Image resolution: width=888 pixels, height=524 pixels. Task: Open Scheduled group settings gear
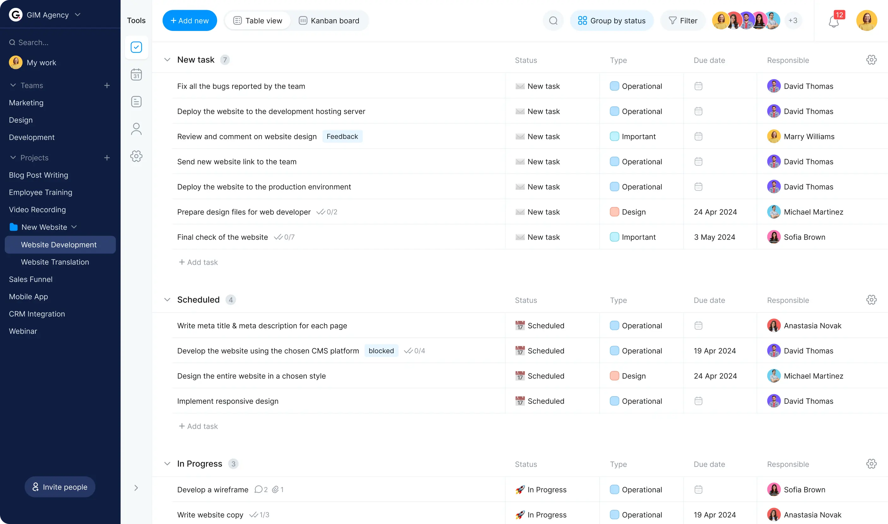(x=871, y=300)
